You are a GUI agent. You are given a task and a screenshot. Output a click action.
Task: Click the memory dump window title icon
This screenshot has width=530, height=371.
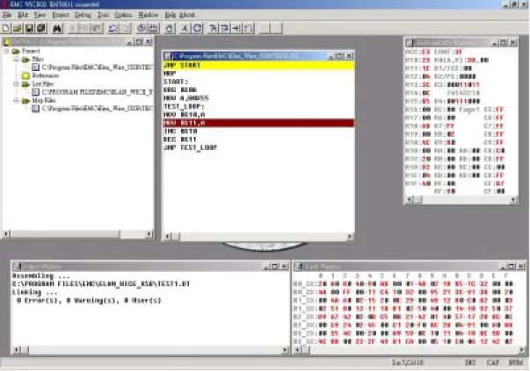point(299,267)
